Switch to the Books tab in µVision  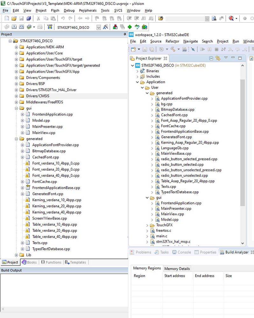point(29,262)
